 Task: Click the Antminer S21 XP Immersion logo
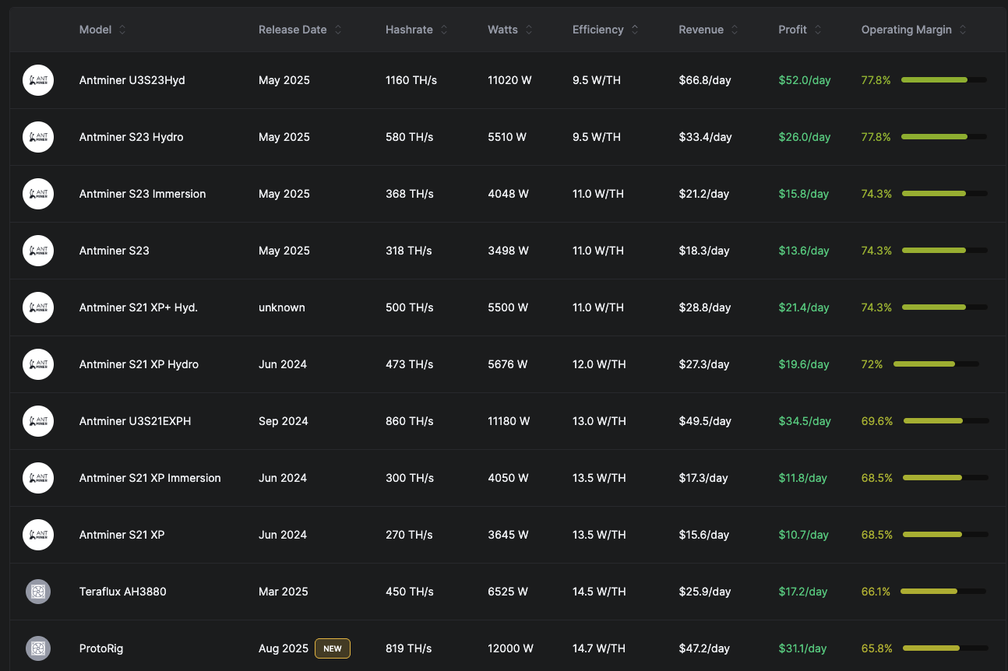click(38, 478)
